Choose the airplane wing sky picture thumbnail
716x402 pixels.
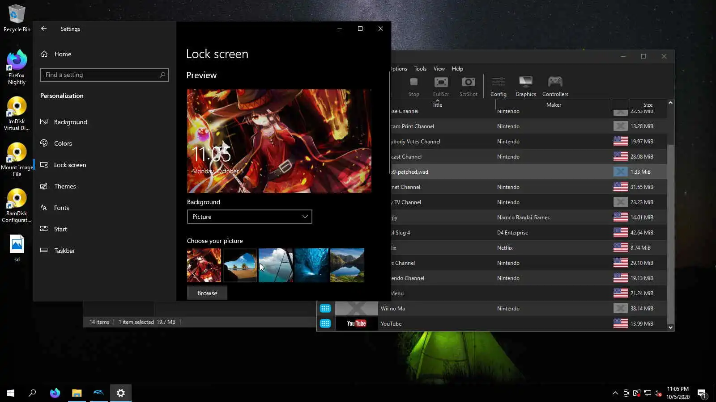coord(276,265)
